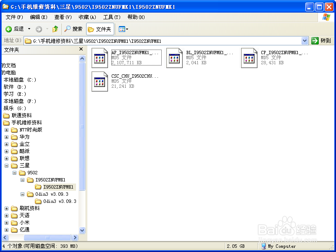The width and height of the screenshot is (336, 252).
Task: Click the 刷机资料 folder icon
Action: click(14, 208)
